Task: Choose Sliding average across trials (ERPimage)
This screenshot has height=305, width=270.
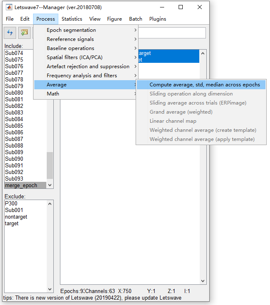Action: click(201, 103)
